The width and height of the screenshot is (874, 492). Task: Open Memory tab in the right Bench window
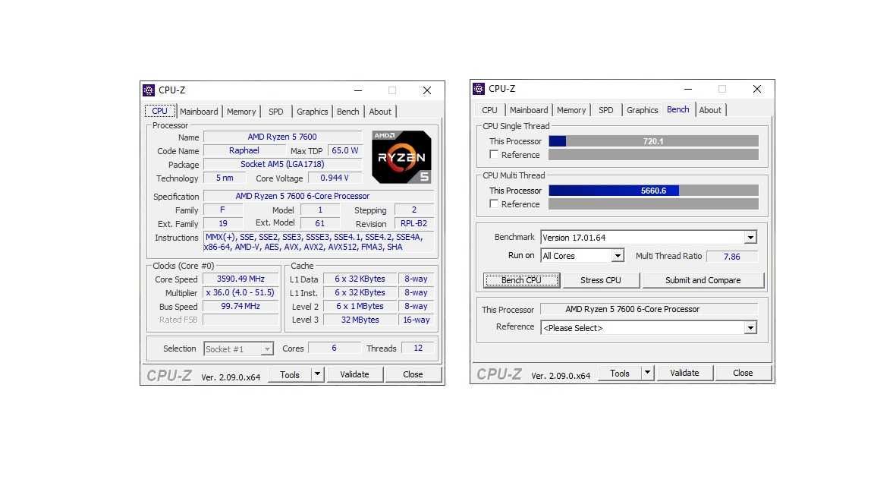571,110
